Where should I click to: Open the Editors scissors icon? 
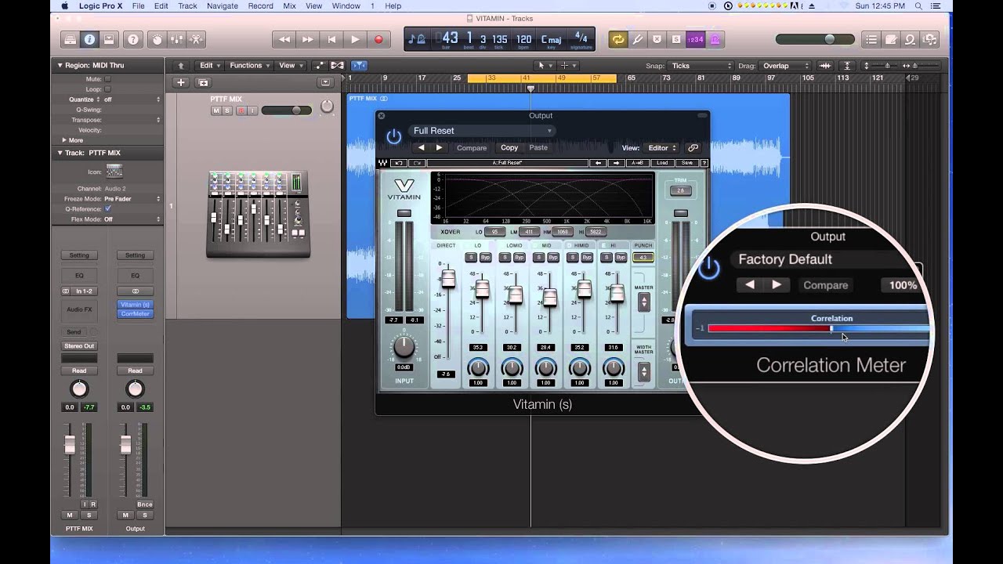[x=196, y=39]
